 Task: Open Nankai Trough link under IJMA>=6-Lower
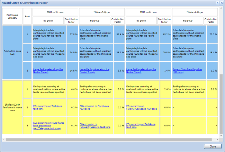[x=141, y=71]
